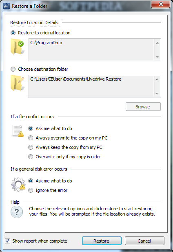This screenshot has height=252, width=173.
Task: Click the Cancel button
Action: click(144, 241)
